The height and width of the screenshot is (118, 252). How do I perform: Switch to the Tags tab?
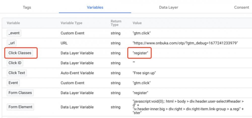pyautogui.click(x=27, y=7)
